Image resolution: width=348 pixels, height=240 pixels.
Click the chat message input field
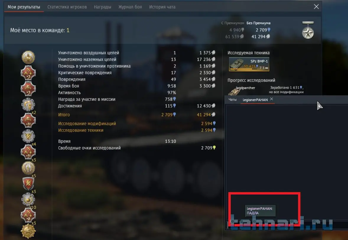pos(287,225)
